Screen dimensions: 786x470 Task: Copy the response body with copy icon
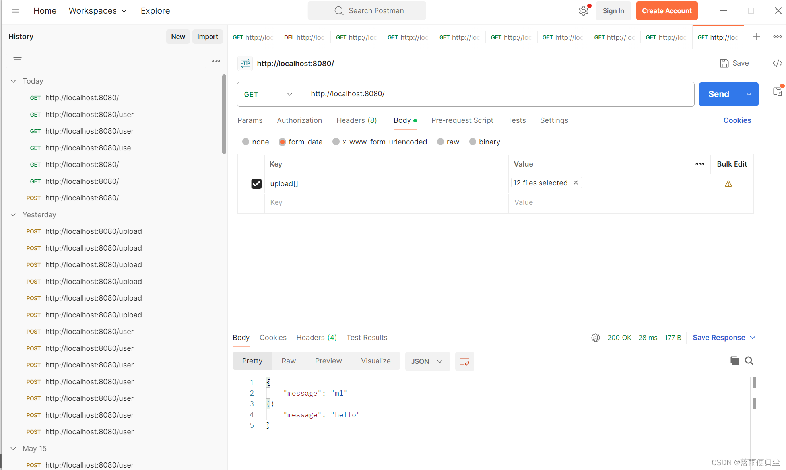(735, 361)
